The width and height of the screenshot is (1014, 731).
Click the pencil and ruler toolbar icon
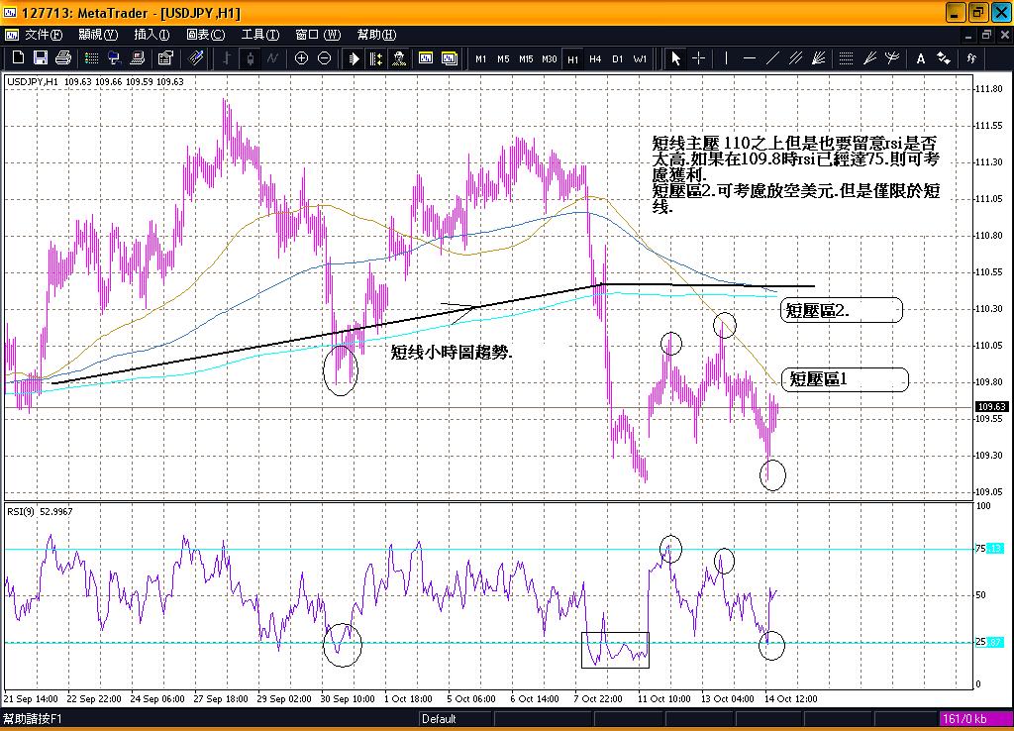point(196,58)
